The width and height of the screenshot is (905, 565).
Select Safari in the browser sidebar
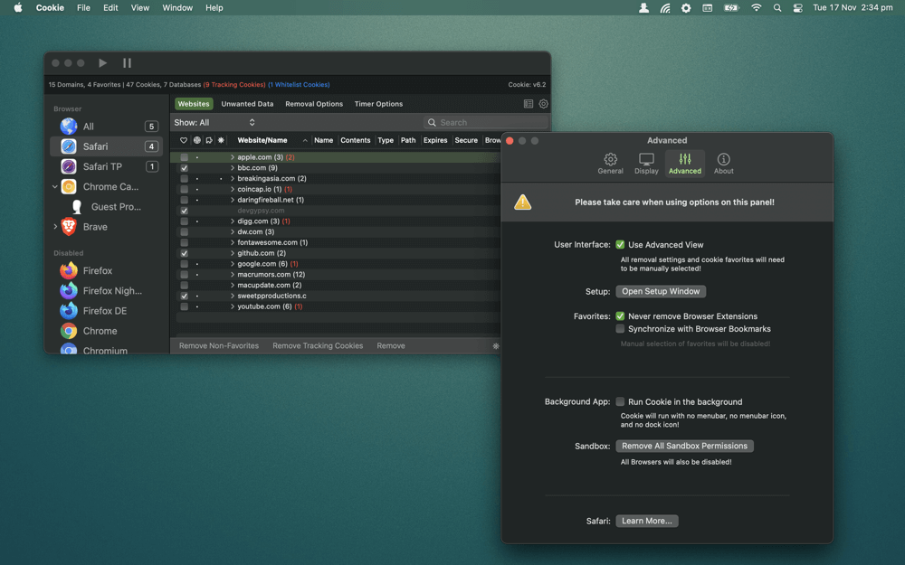(107, 146)
